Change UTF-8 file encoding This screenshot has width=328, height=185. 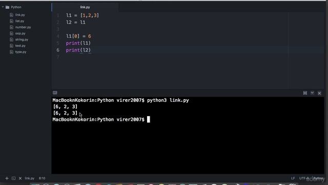pos(304,178)
